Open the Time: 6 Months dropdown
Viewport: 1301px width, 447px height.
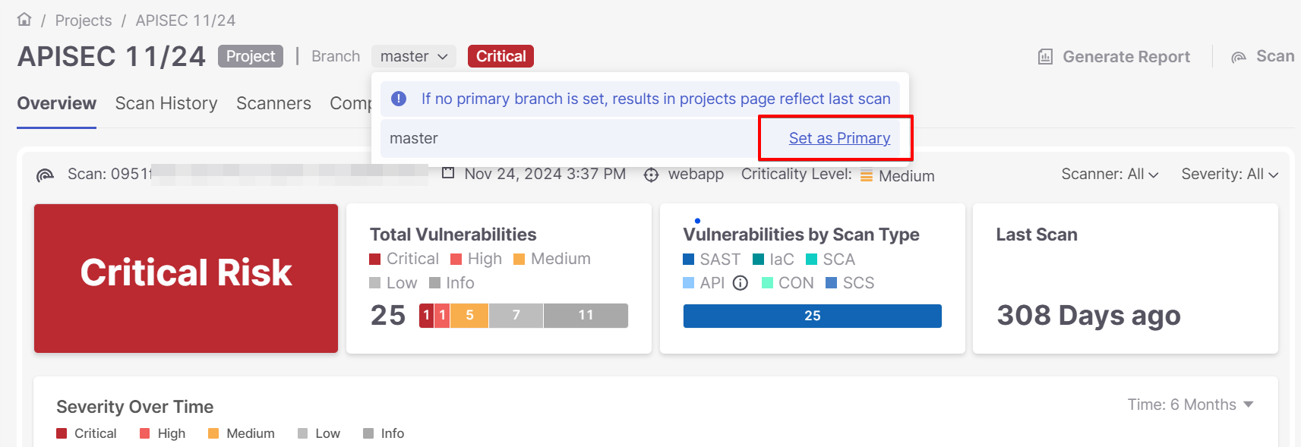(1190, 405)
